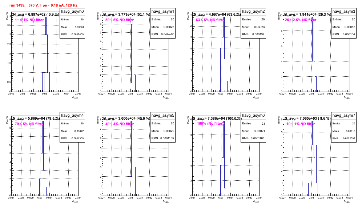Click the '1± 0.1% ND filter' label

[29, 20]
